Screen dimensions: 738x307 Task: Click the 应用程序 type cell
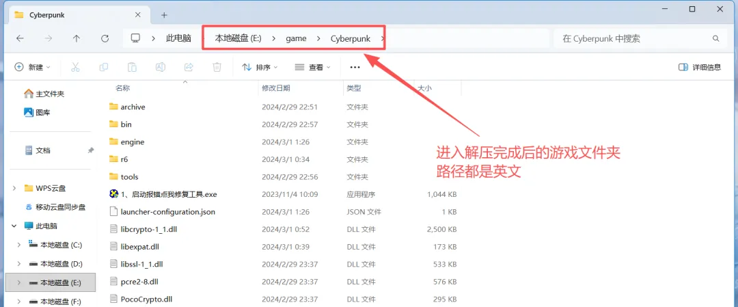[x=361, y=194]
